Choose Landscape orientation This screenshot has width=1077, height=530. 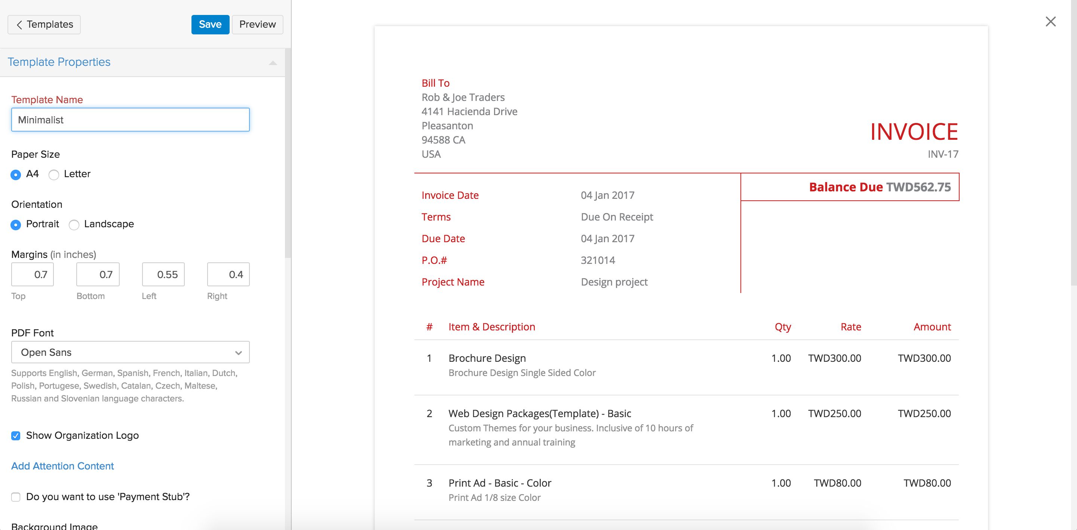74,225
